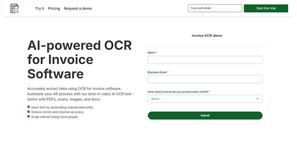Focus the Your work email field
This screenshot has width=297, height=141.
coord(215,8)
